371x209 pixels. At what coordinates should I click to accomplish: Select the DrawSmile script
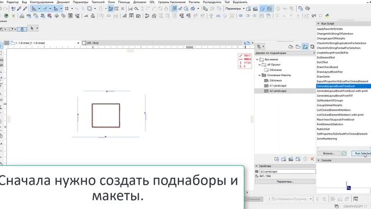coord(323,77)
